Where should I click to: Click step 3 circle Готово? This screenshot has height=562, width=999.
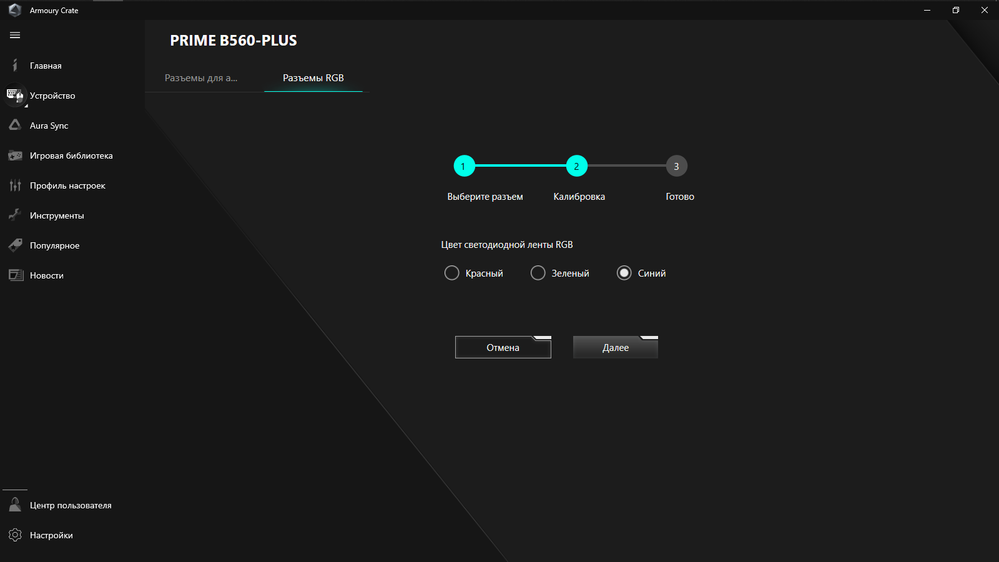click(x=676, y=166)
